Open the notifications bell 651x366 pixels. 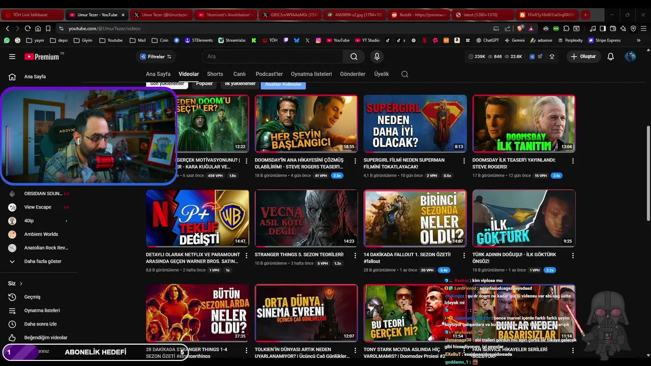coord(610,56)
